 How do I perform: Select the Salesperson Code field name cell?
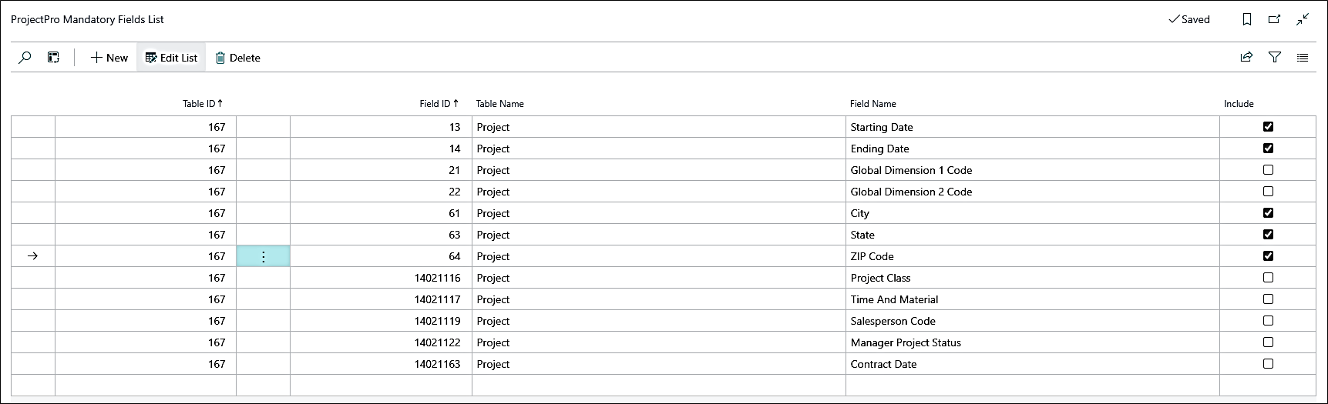coord(893,321)
